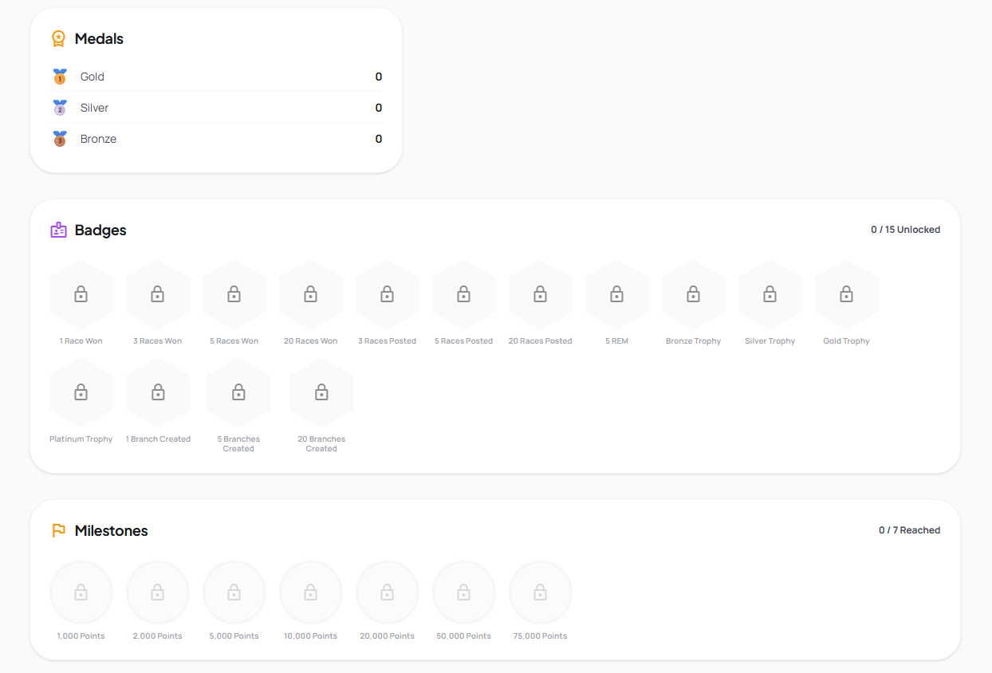The height and width of the screenshot is (673, 992).
Task: Click the silver medal icon
Action: point(60,108)
